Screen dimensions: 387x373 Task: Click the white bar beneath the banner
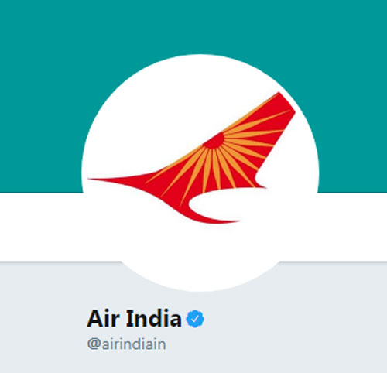[x=39, y=227]
